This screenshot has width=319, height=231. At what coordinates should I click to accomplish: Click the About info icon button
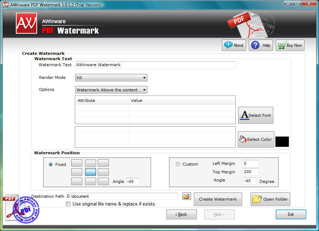click(234, 45)
